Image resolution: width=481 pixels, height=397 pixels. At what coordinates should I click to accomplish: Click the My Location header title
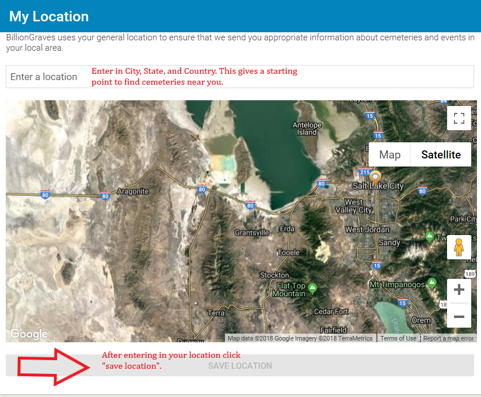pos(49,17)
